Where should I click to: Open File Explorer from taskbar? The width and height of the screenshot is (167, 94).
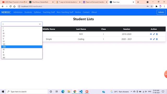pyautogui.click(x=69, y=92)
